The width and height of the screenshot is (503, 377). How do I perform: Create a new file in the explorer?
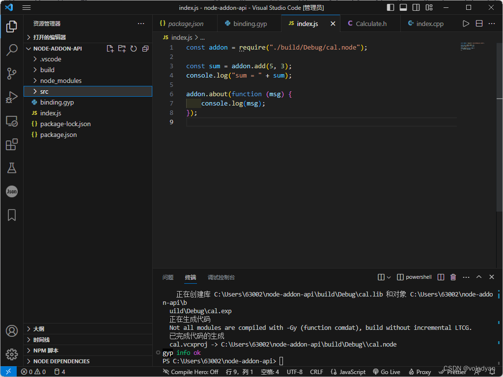pyautogui.click(x=110, y=48)
